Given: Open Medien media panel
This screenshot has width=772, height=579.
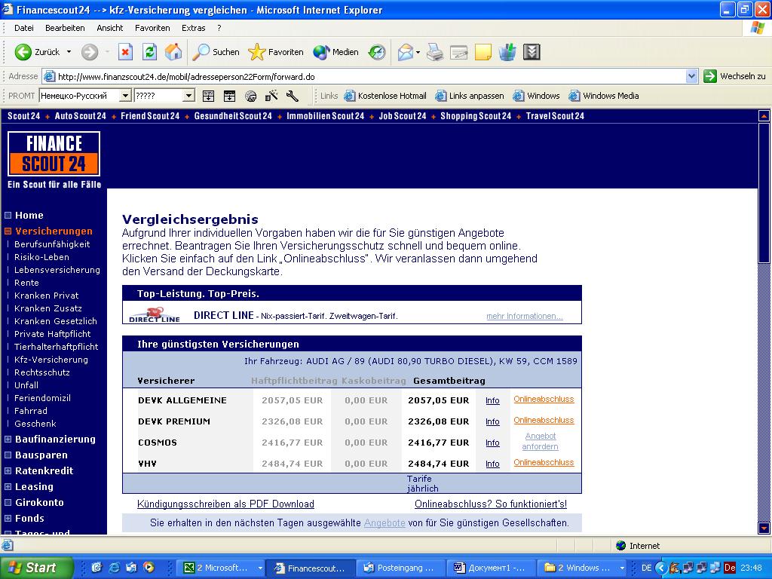Looking at the screenshot, I should pyautogui.click(x=335, y=52).
